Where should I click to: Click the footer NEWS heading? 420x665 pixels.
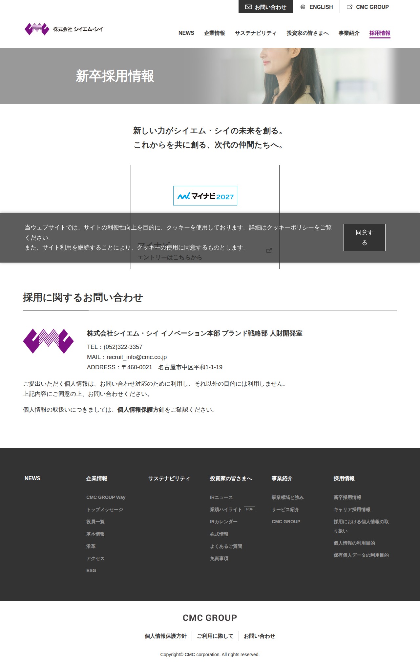32,478
